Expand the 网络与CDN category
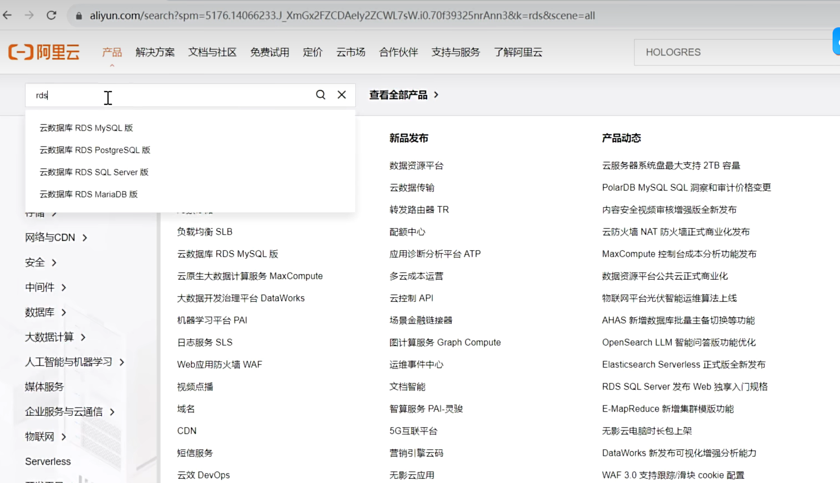The image size is (840, 483). pos(56,237)
